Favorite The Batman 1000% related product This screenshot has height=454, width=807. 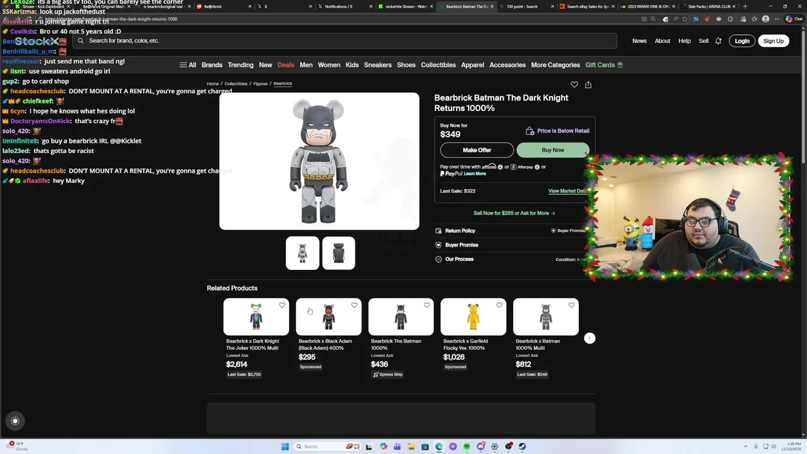(427, 305)
